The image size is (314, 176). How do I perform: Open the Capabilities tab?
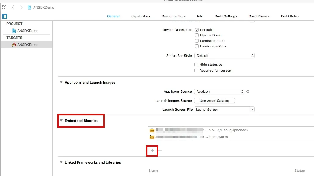[140, 16]
